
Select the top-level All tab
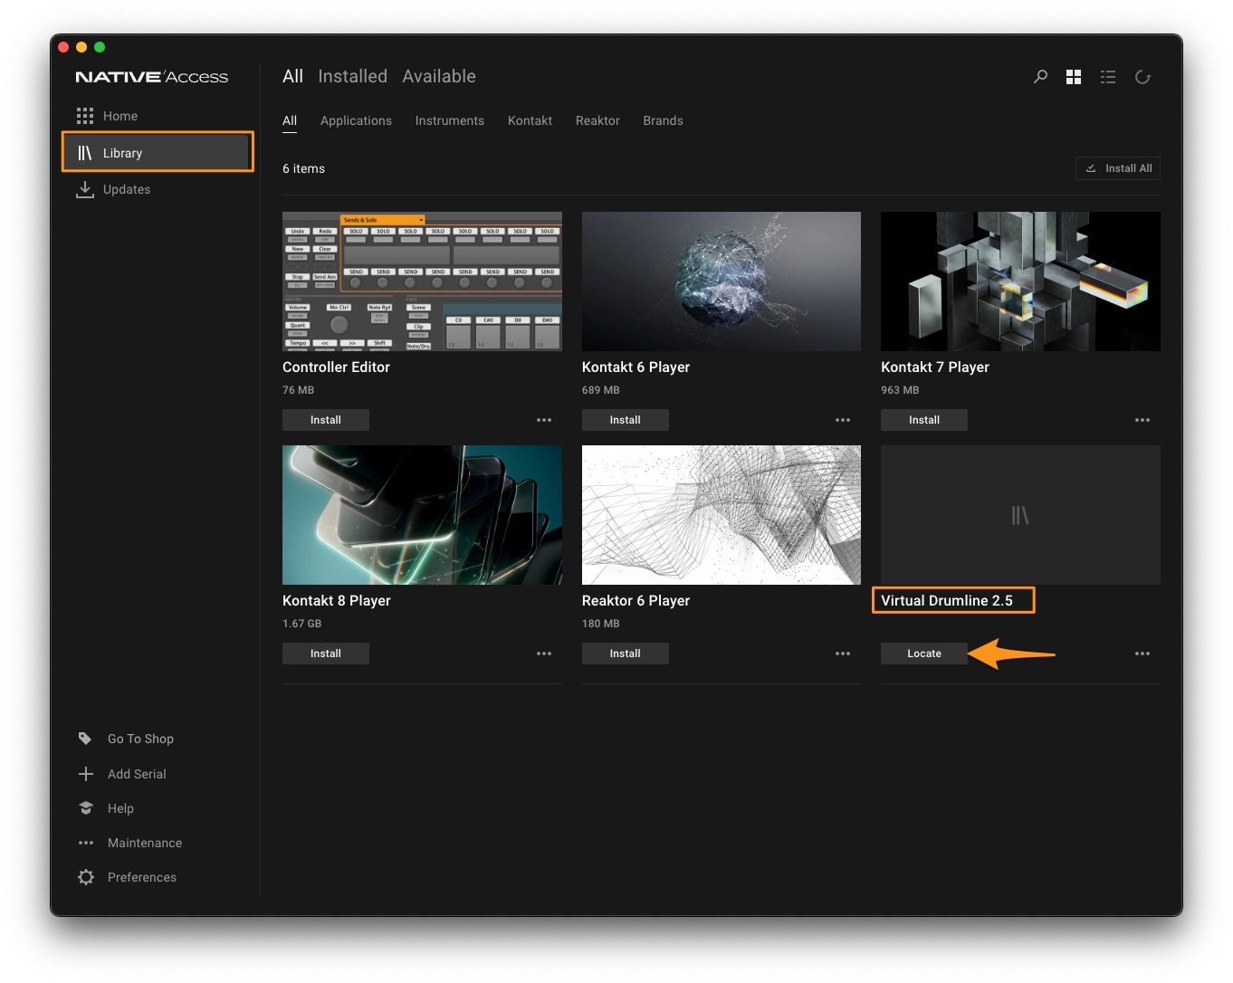tap(292, 77)
